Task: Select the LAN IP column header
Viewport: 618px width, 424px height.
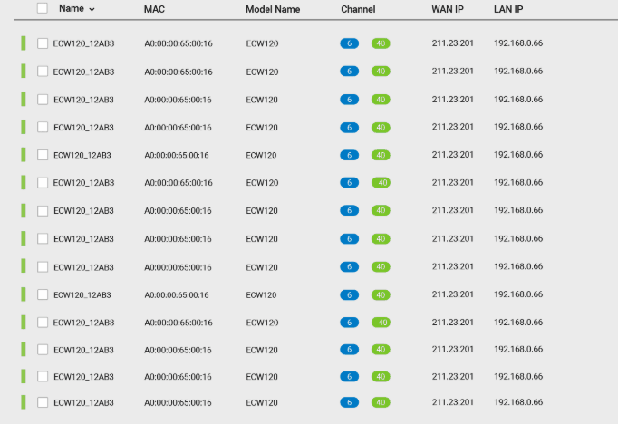Action: click(x=508, y=9)
